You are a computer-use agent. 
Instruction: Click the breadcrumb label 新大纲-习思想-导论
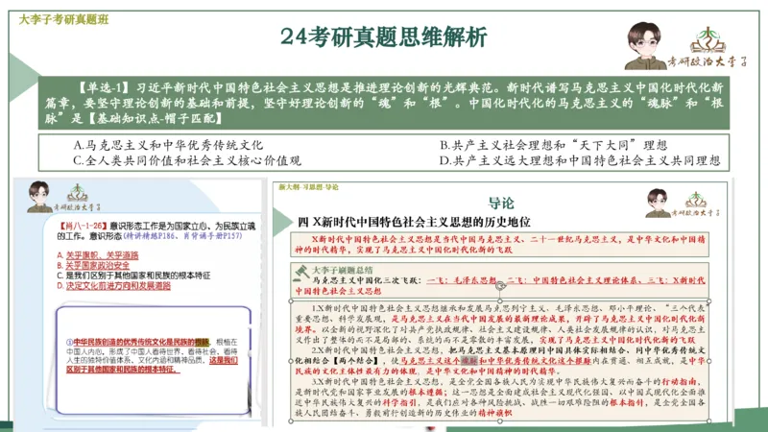pos(308,186)
